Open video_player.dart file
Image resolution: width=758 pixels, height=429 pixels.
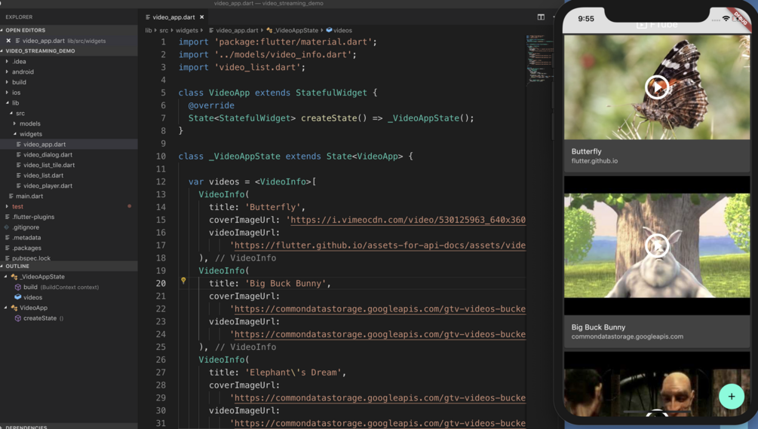[x=48, y=186]
